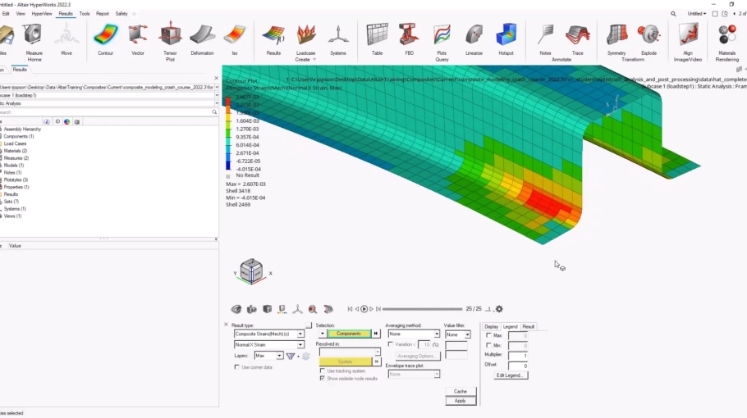Screen dimensions: 747x418
Task: Open the Selection type arrow dropdown
Action: 322,334
